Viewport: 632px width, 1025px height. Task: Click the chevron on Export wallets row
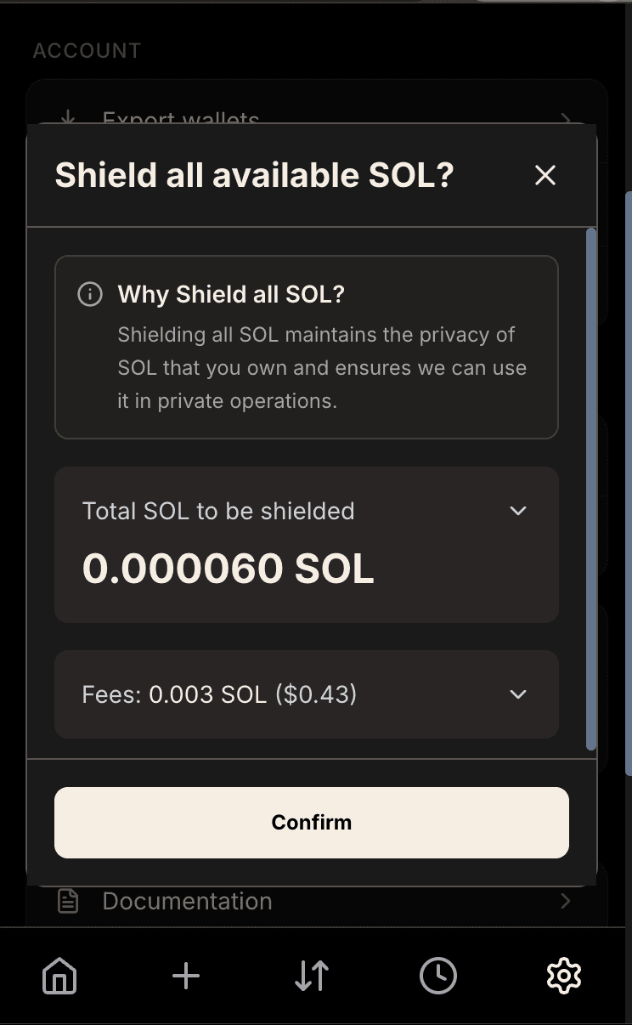(565, 118)
